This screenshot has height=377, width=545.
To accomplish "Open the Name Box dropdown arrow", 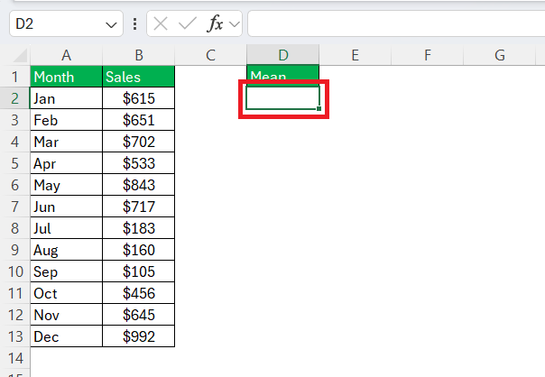I will point(111,25).
